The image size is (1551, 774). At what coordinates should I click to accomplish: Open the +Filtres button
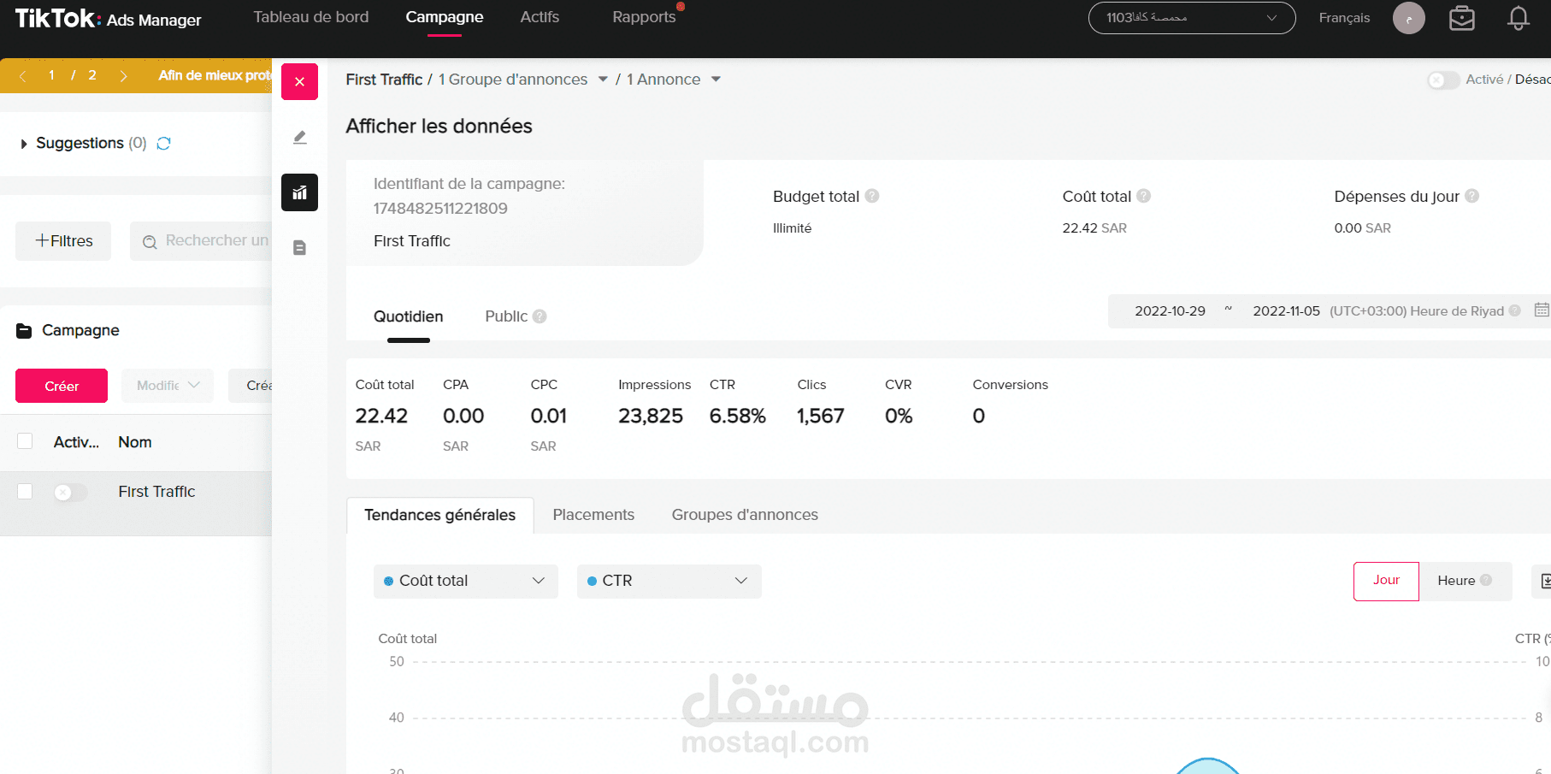point(63,241)
